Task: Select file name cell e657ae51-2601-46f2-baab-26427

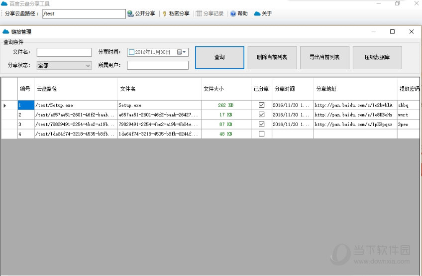Action: click(159, 115)
